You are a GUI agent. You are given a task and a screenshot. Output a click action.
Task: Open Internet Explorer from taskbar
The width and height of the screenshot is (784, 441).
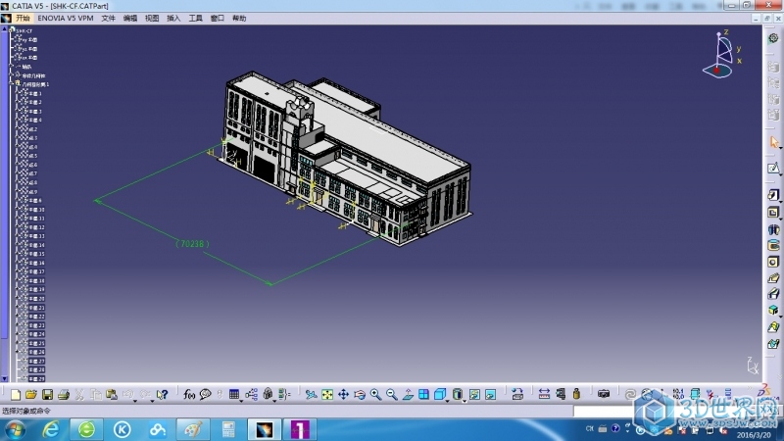(51, 429)
